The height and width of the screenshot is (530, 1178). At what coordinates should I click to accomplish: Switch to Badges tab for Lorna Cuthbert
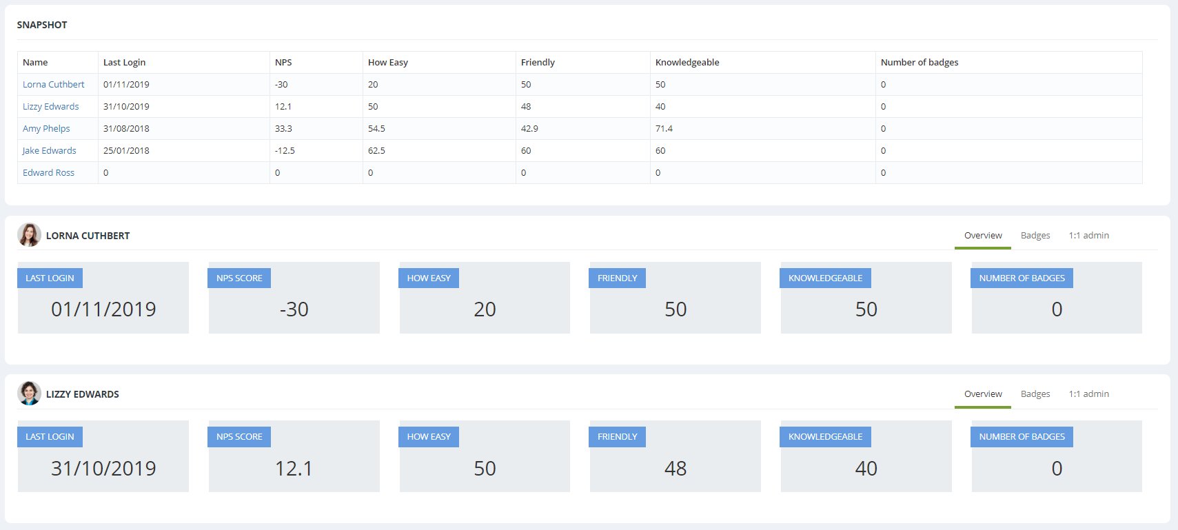coord(1035,236)
